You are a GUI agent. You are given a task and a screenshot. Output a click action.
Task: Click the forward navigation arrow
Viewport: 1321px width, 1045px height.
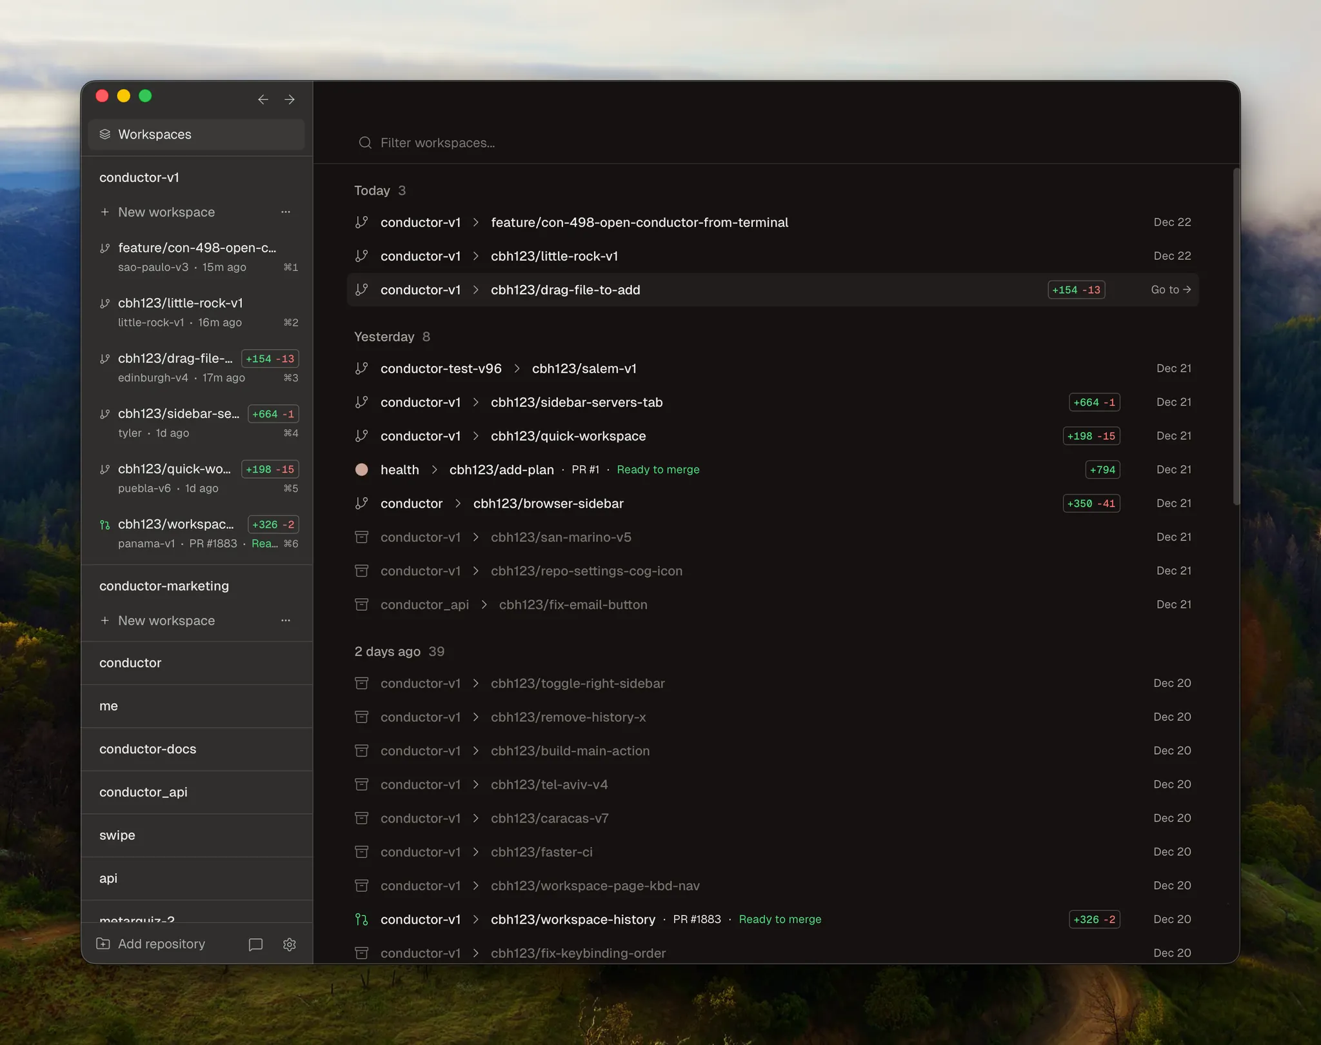click(290, 99)
